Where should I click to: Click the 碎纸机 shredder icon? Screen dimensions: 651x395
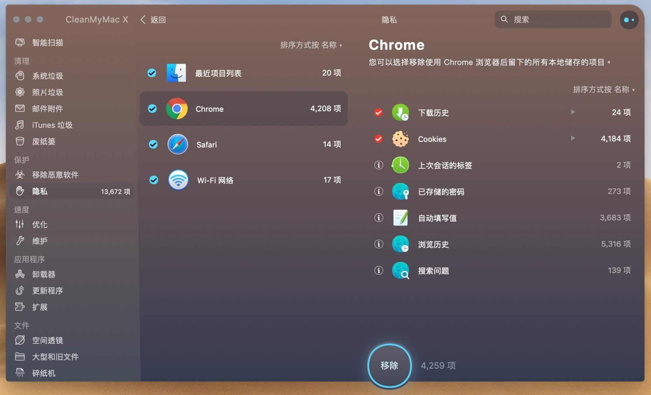[20, 373]
